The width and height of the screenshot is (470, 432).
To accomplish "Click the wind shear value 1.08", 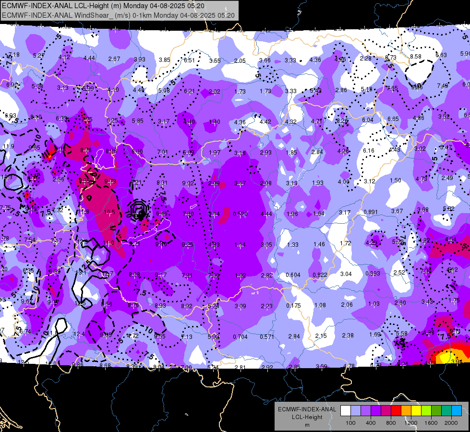I will (x=320, y=305).
